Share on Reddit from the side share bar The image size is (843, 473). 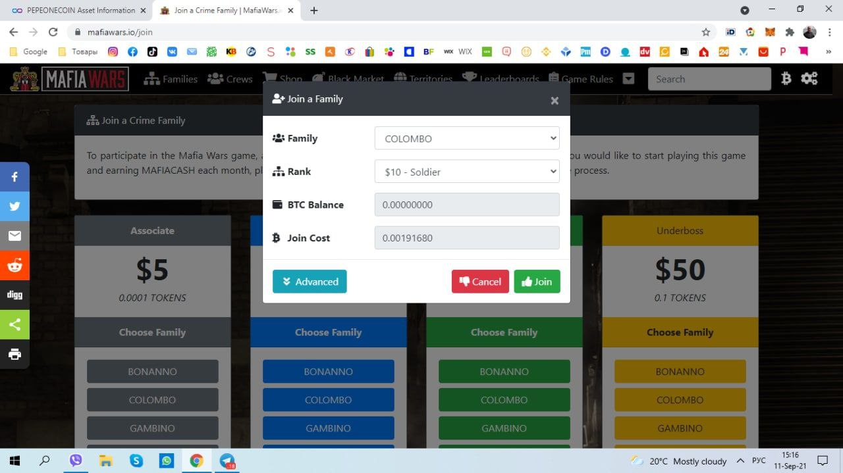coord(14,265)
